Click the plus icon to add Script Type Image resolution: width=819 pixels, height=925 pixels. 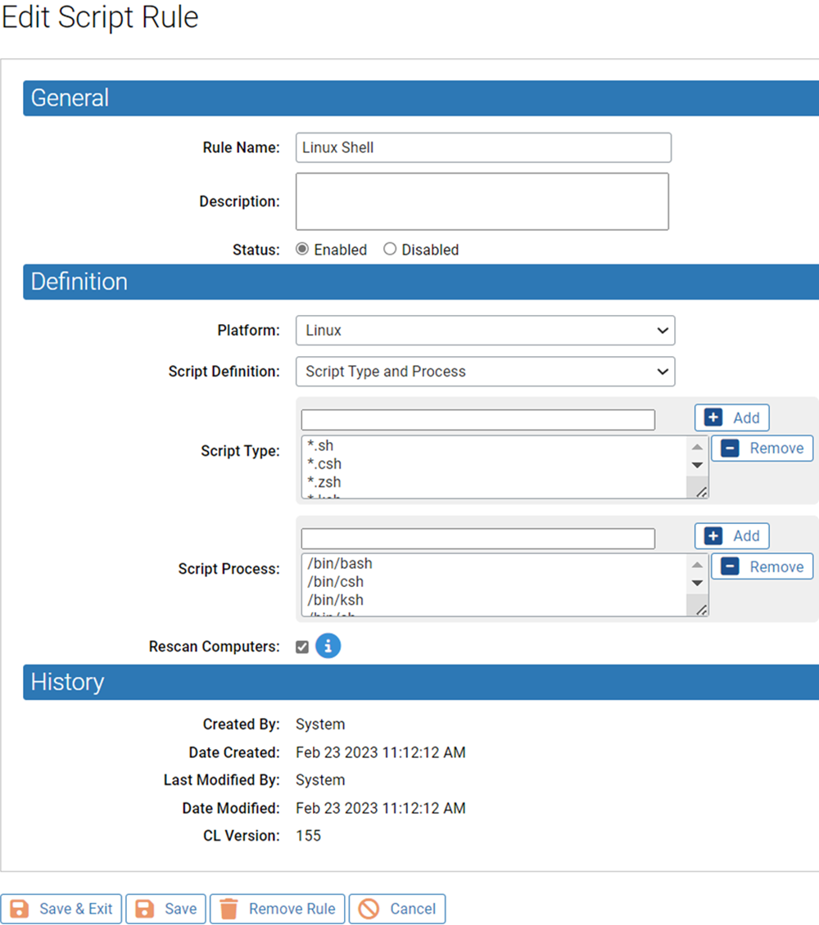(x=713, y=417)
